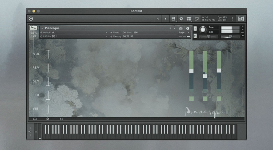Minimize the instrument header with minus icon

tap(243, 29)
